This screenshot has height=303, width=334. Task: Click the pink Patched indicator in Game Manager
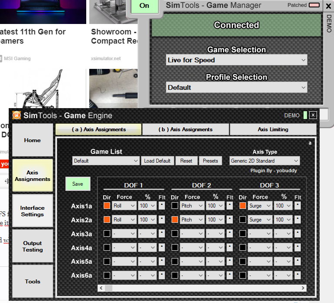click(314, 5)
